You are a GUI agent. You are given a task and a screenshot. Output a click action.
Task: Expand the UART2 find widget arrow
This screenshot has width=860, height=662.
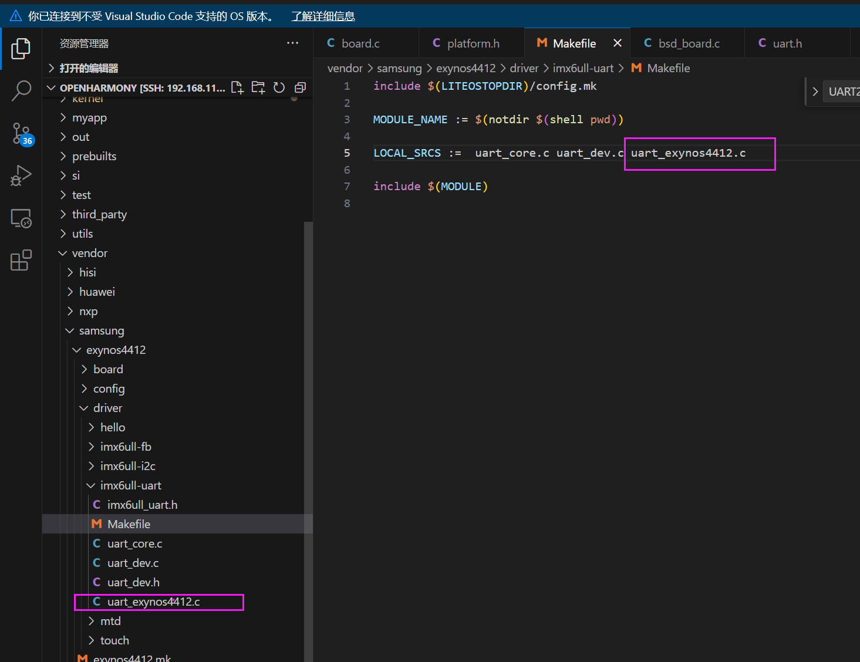815,92
